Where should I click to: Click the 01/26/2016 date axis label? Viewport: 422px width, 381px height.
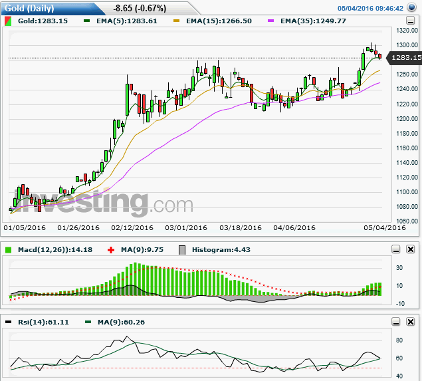78,228
